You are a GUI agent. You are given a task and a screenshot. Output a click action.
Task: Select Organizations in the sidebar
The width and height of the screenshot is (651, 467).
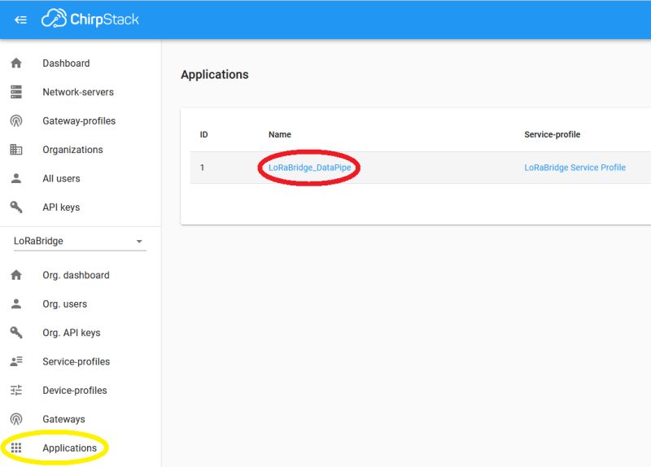pos(72,150)
